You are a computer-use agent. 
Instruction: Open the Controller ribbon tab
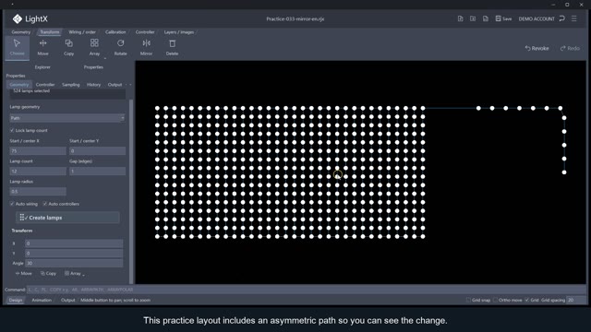[x=145, y=32]
